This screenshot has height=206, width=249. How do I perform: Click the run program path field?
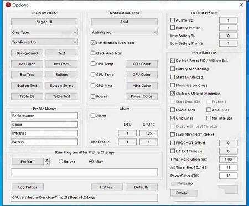tap(84, 172)
